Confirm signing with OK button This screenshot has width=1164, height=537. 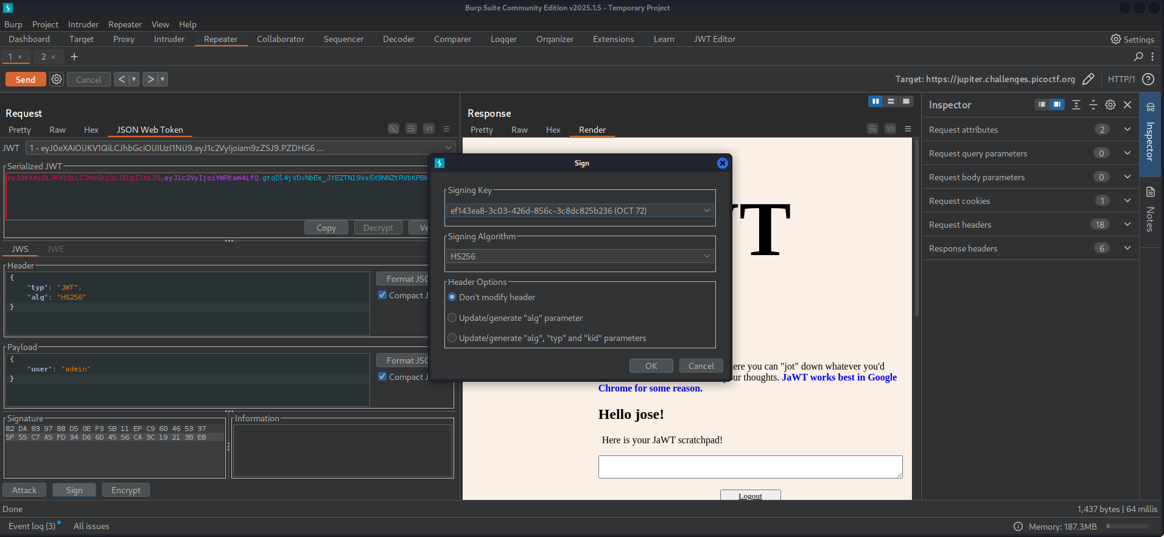click(651, 366)
